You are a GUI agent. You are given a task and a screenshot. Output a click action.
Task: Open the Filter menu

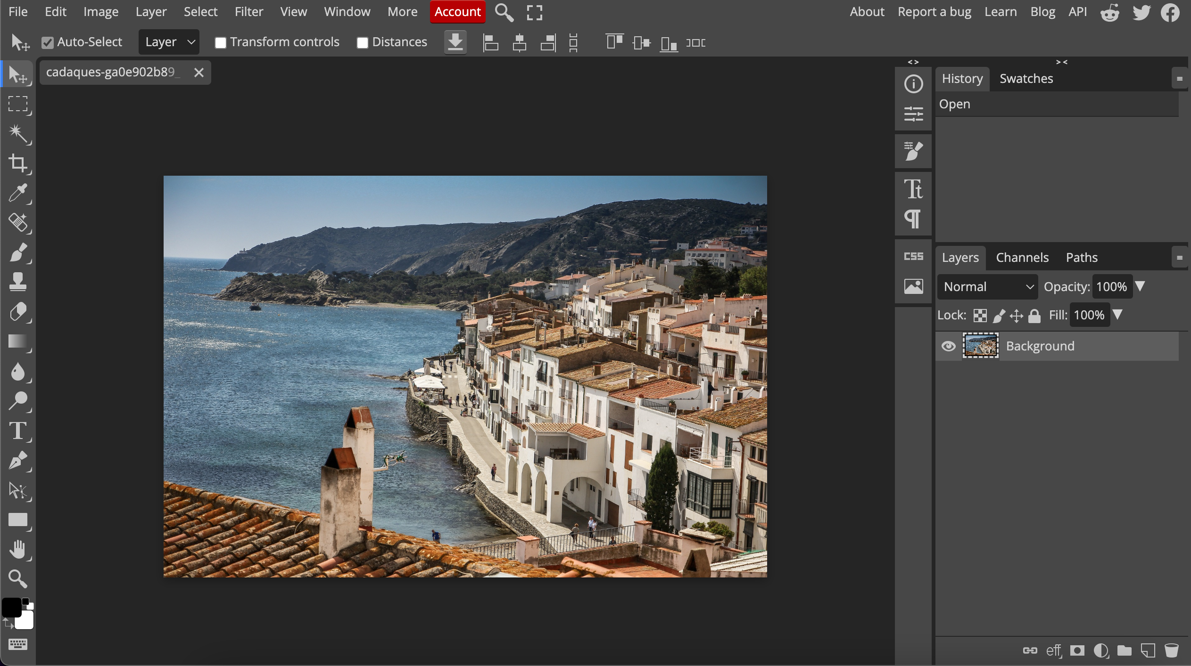tap(248, 12)
